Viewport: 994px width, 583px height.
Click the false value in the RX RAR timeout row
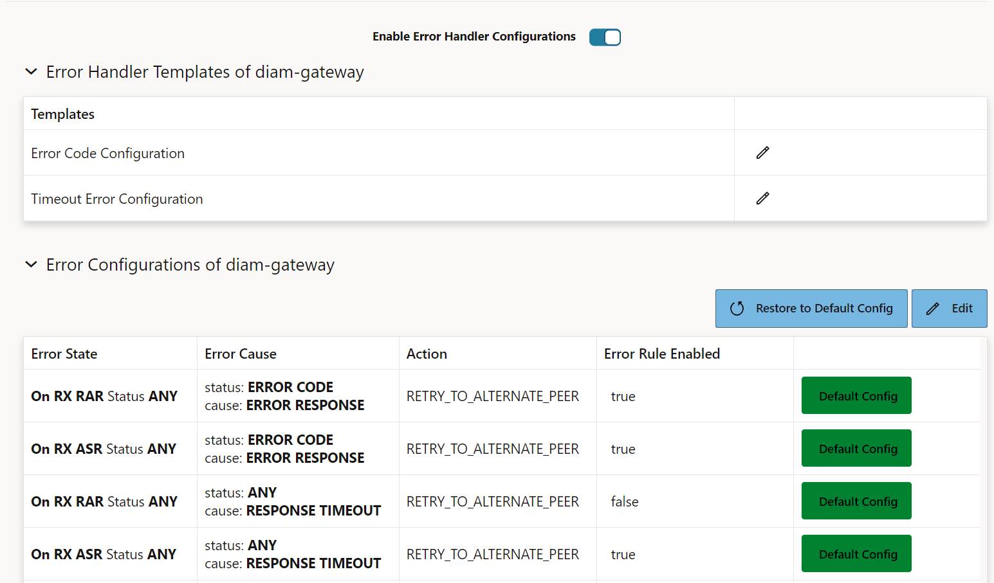(624, 501)
